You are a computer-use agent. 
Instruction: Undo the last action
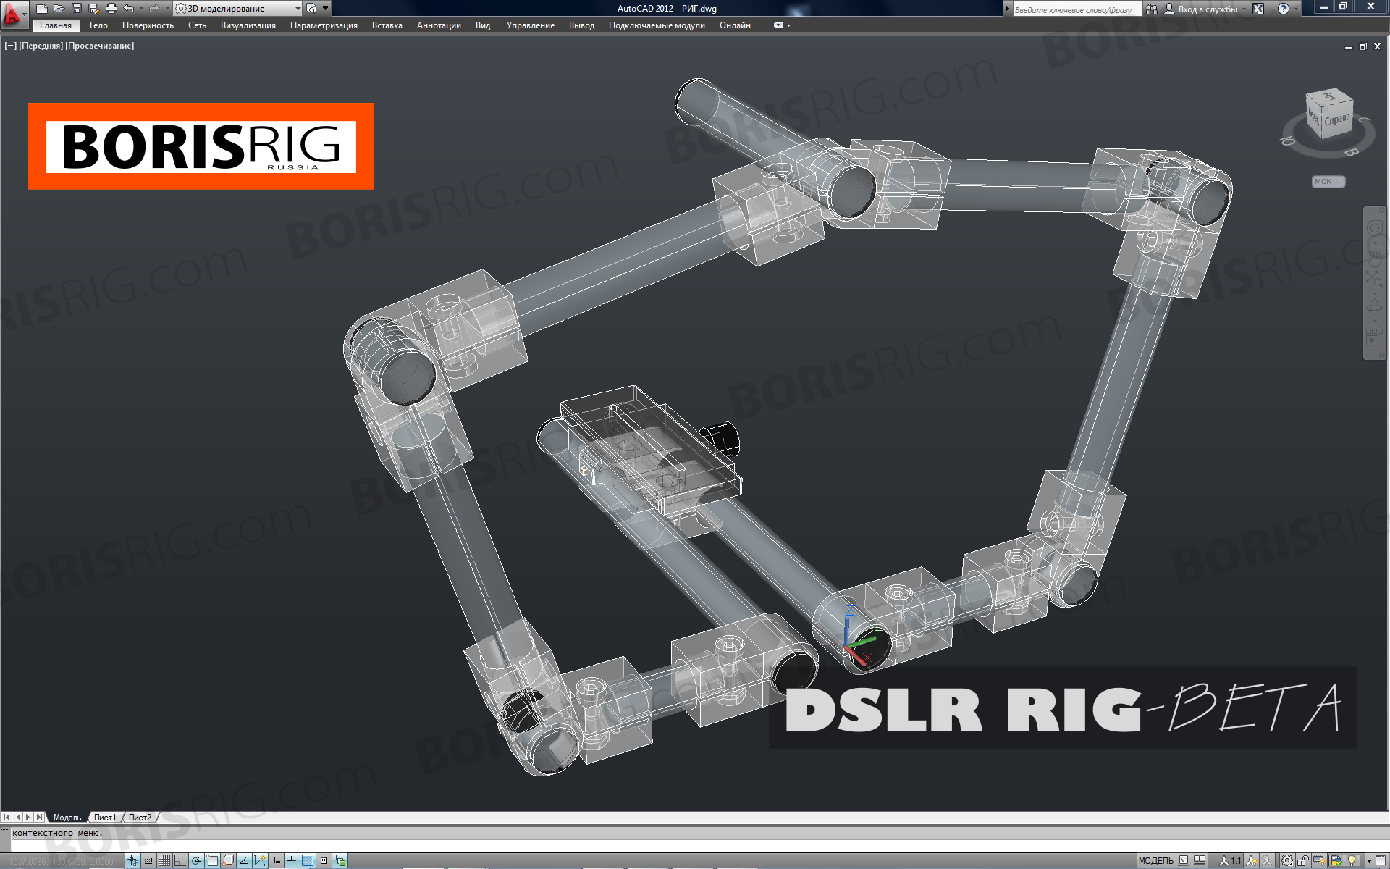point(129,9)
